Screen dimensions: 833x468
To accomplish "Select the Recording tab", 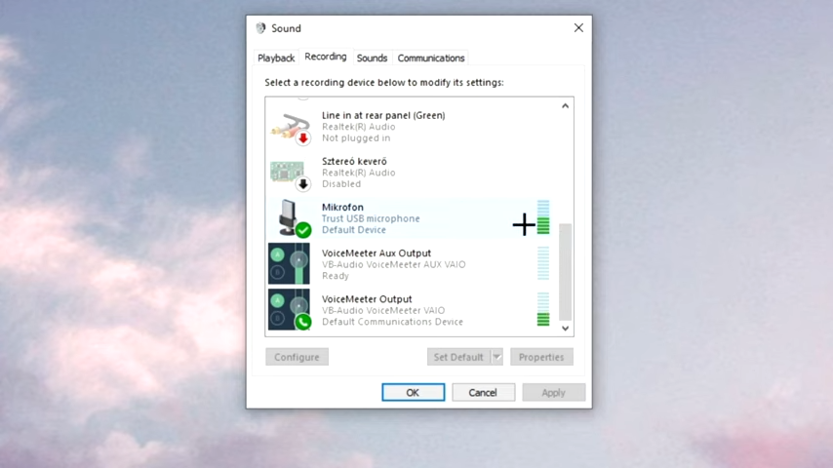I will tap(325, 57).
